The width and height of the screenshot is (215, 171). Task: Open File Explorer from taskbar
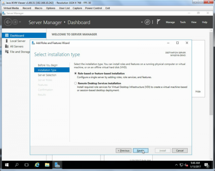[47, 165]
